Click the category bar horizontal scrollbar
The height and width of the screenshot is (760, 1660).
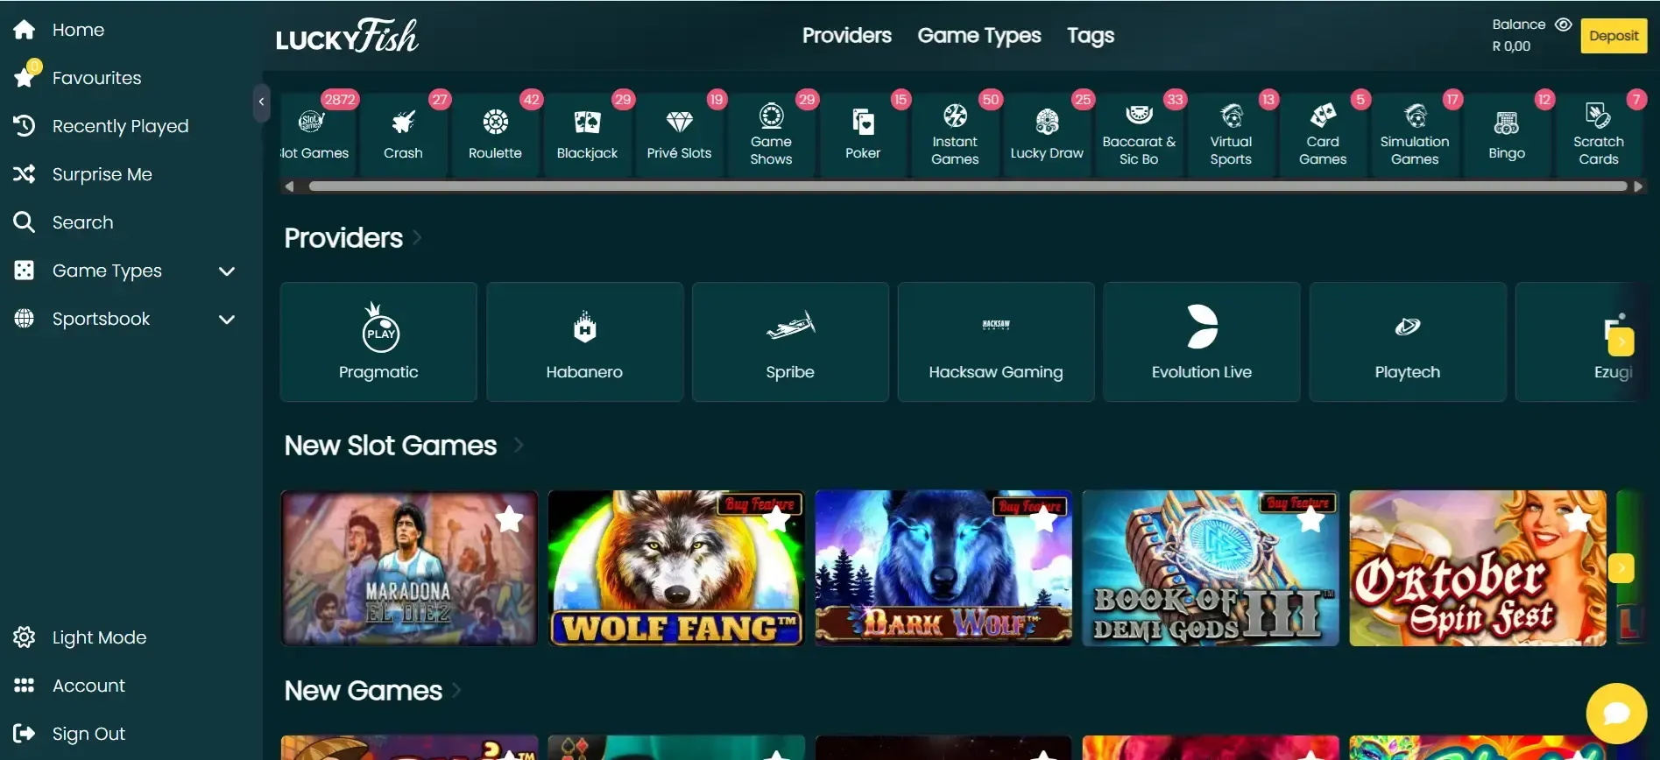pyautogui.click(x=967, y=186)
